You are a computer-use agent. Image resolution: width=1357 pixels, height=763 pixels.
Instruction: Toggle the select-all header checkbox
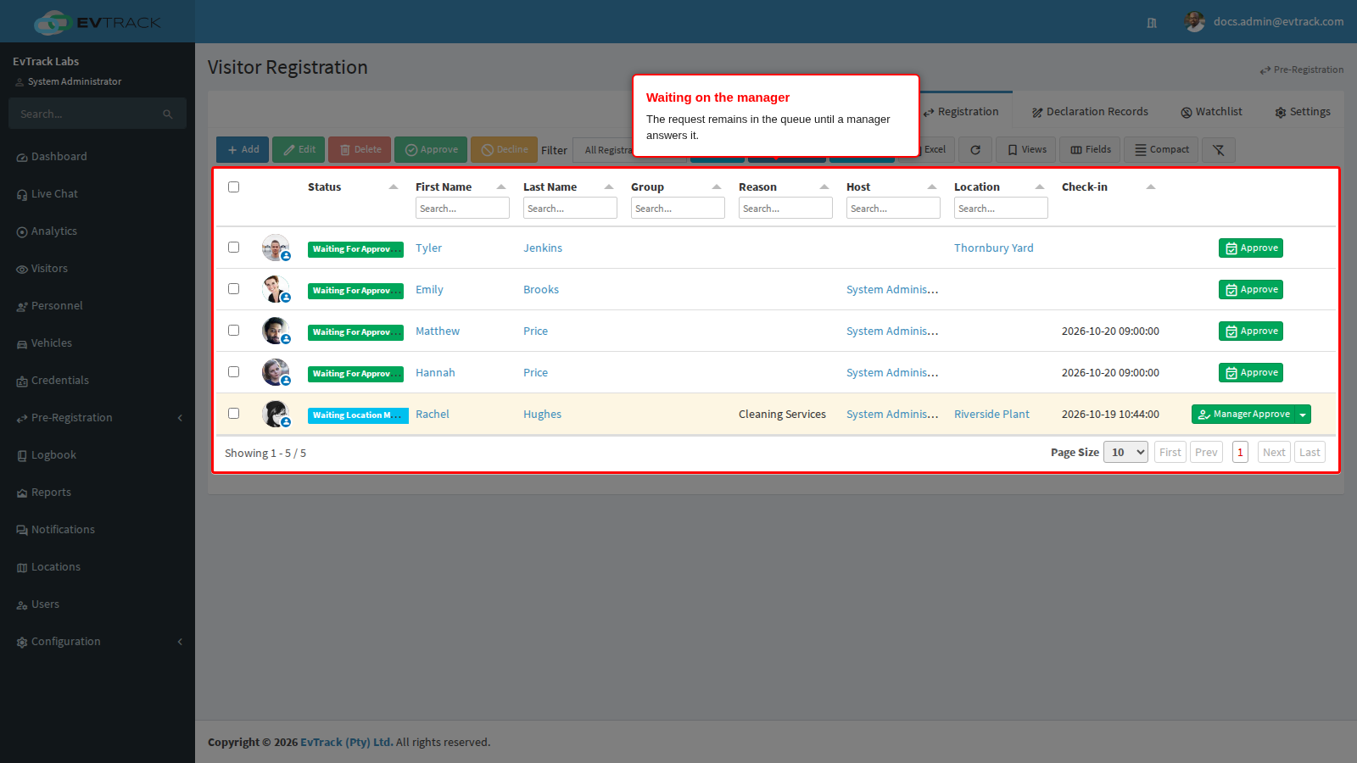tap(233, 187)
